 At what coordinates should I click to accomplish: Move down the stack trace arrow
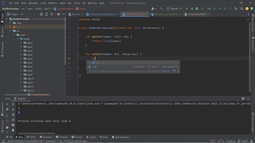13,110
